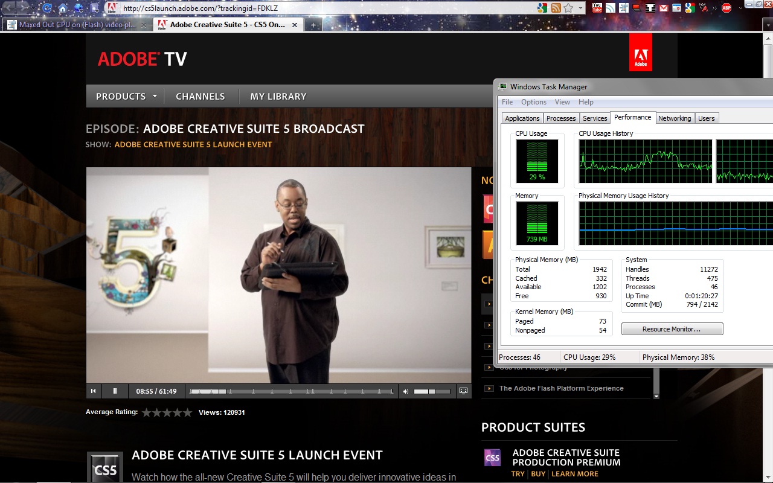Screen dimensions: 773x483
Task: Click the Up Time value 0:01:20:27
Action: 701,296
